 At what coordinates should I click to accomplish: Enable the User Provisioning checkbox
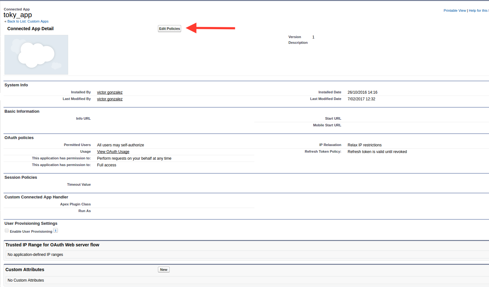click(7, 231)
